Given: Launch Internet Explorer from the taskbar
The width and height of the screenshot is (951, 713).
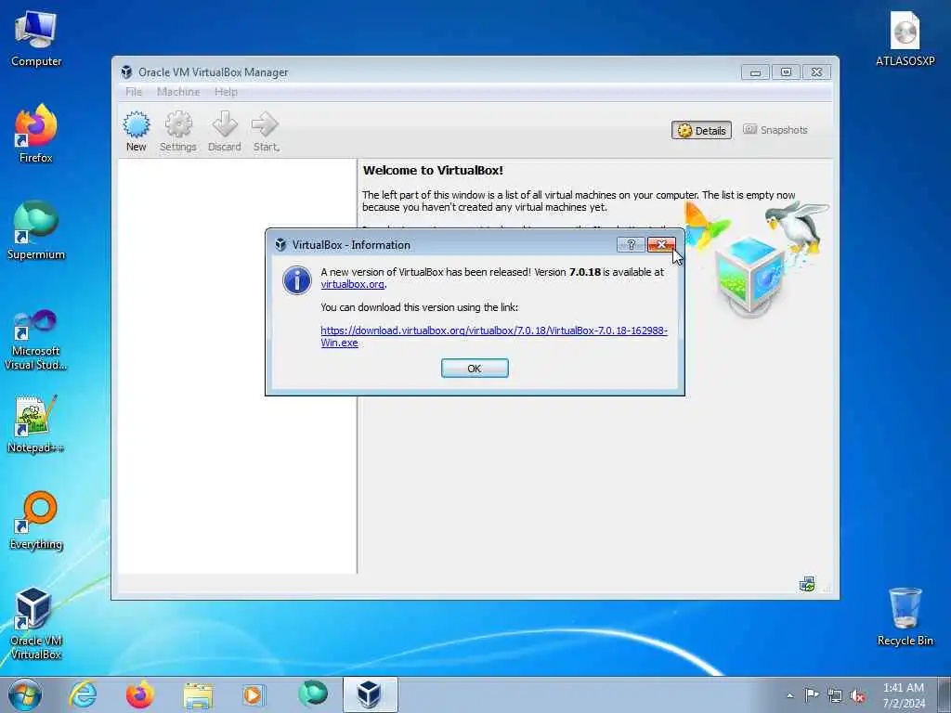Looking at the screenshot, I should pyautogui.click(x=83, y=694).
